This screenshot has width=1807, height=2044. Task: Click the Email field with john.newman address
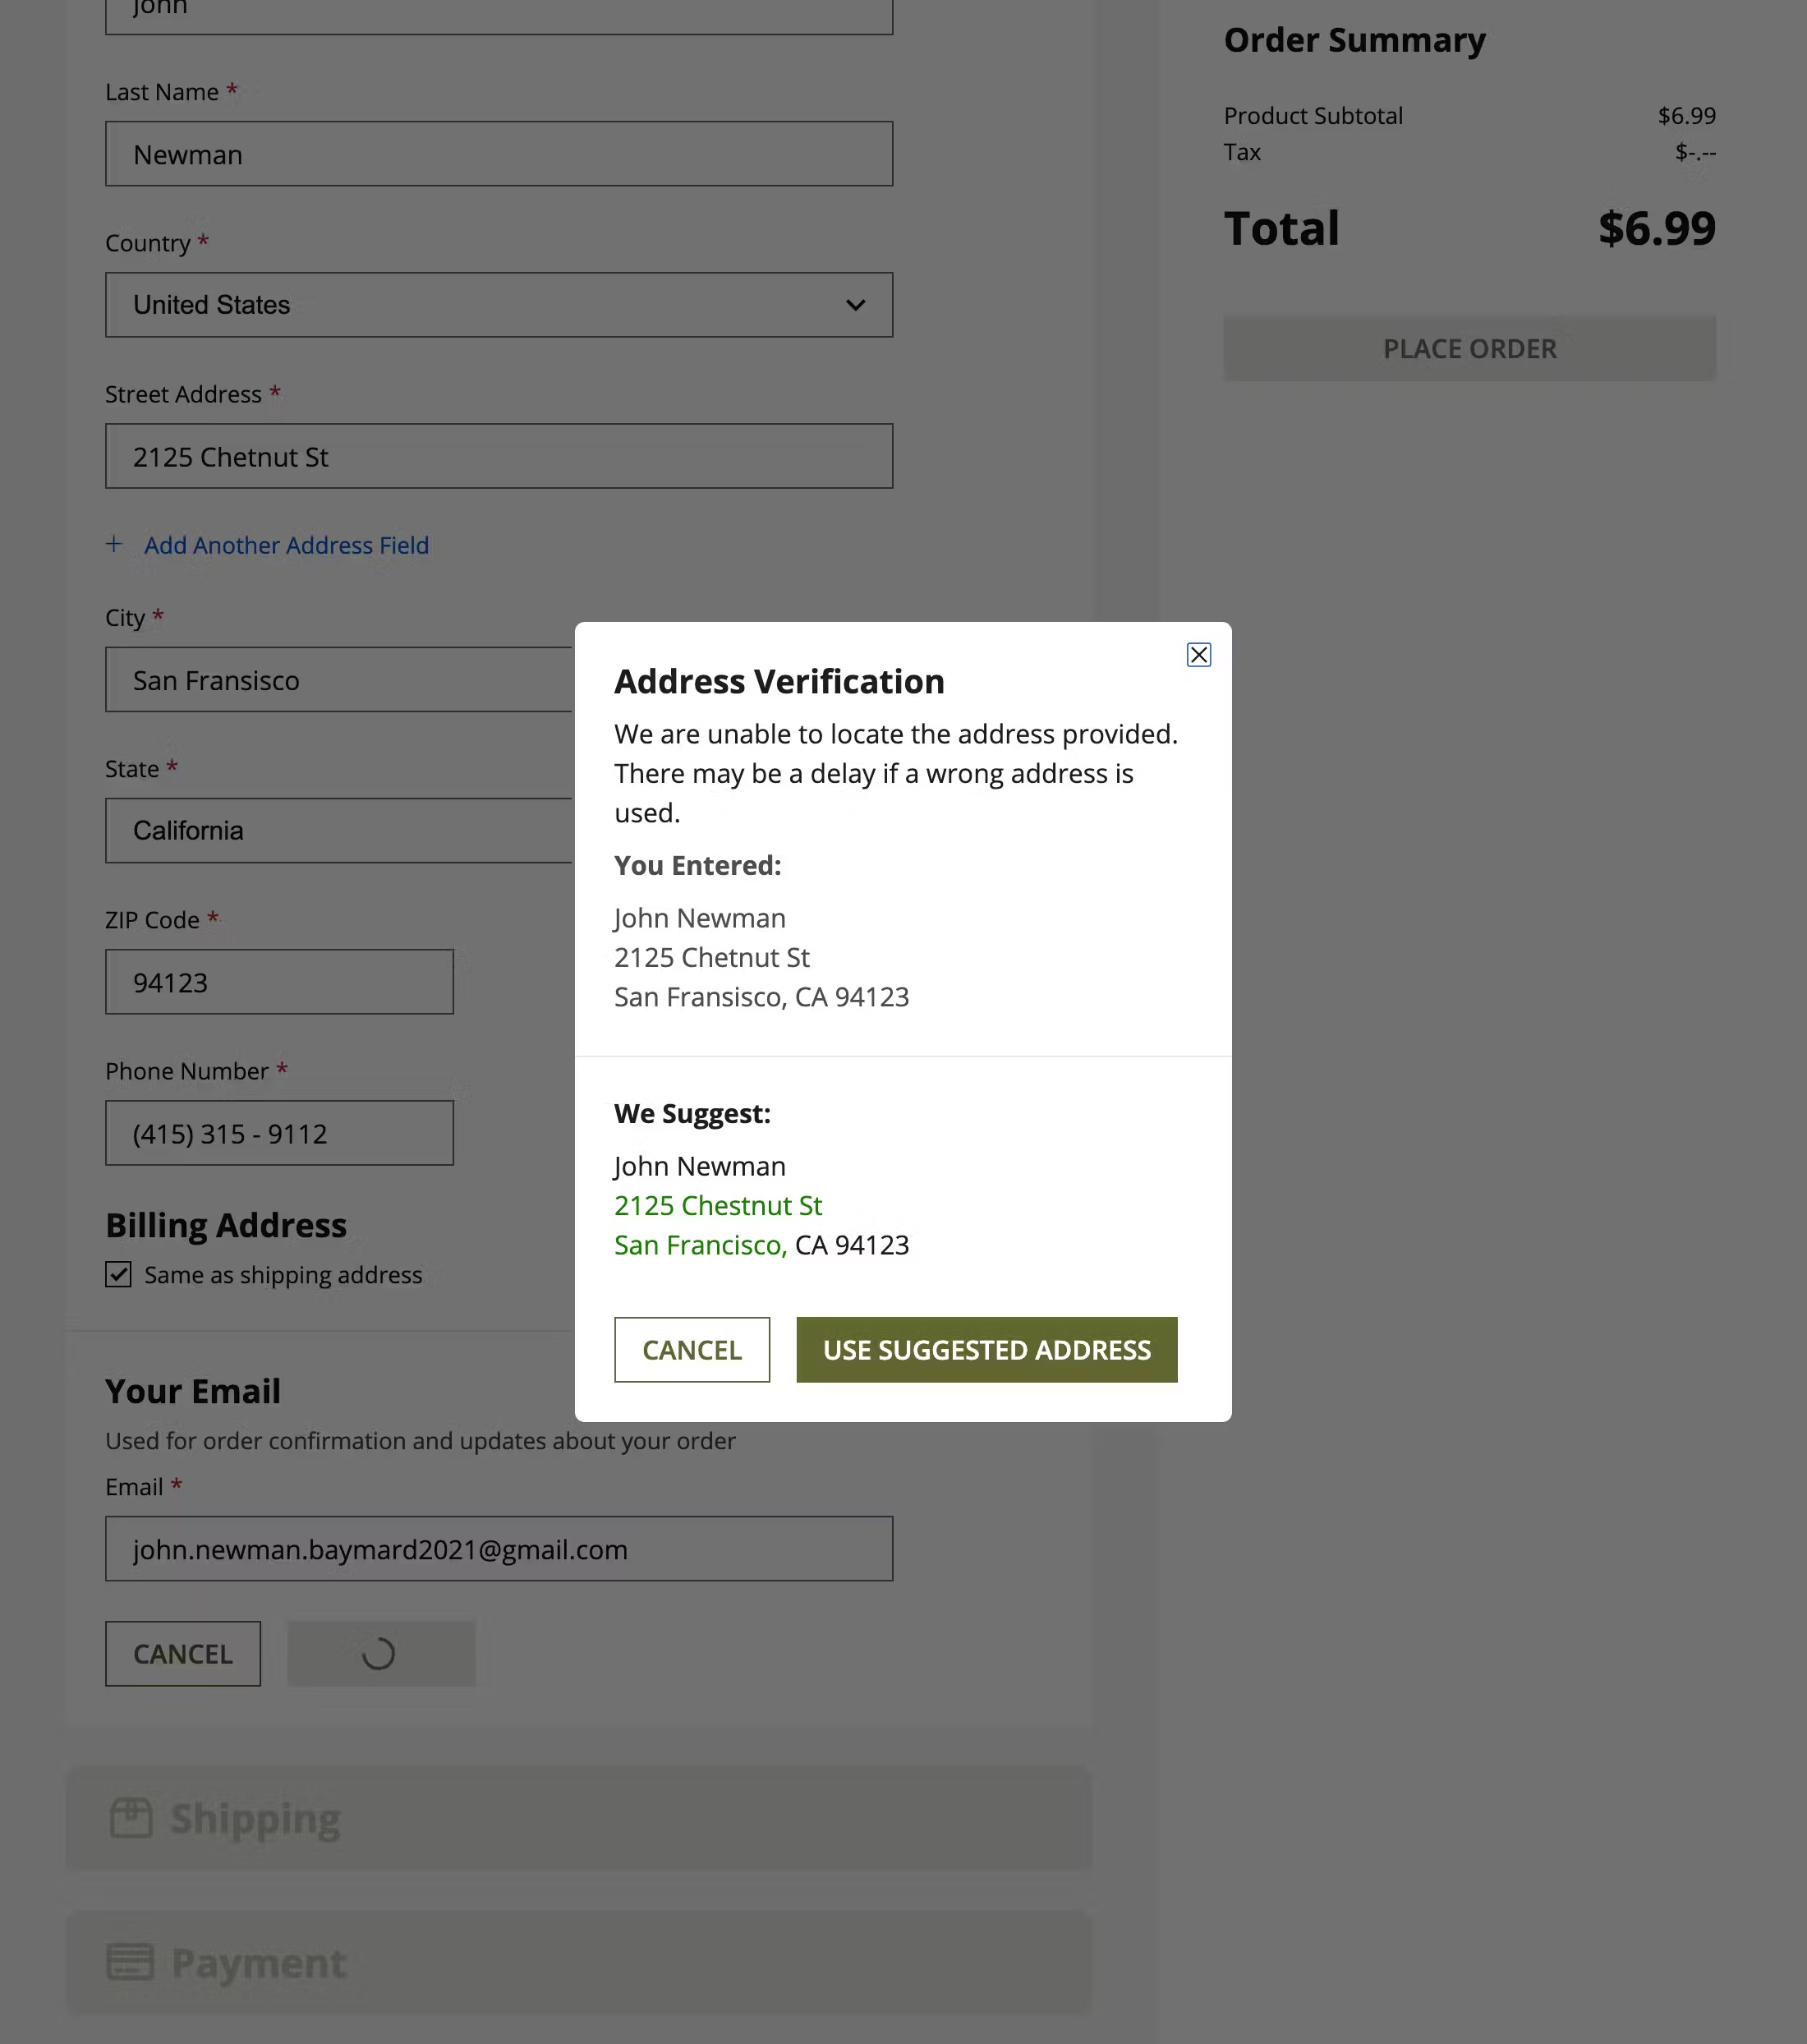click(498, 1548)
